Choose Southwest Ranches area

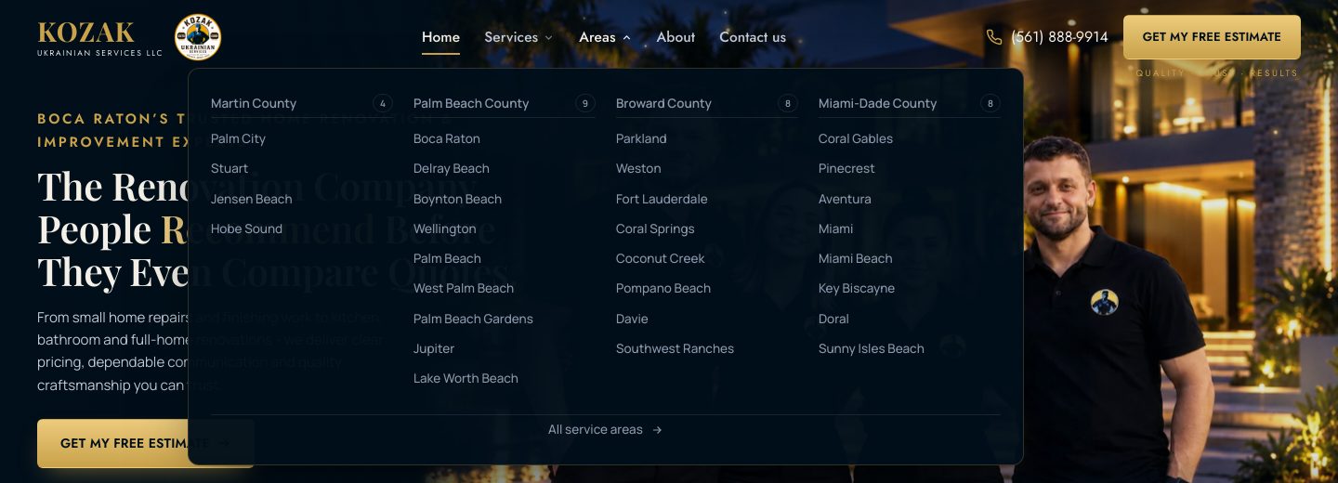click(675, 348)
